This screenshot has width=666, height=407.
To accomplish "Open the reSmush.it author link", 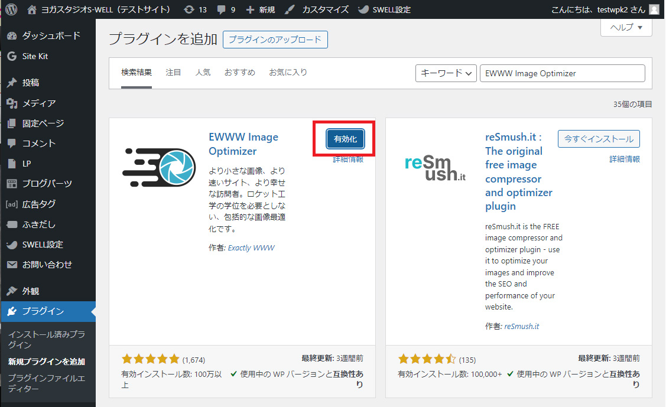I will [522, 326].
